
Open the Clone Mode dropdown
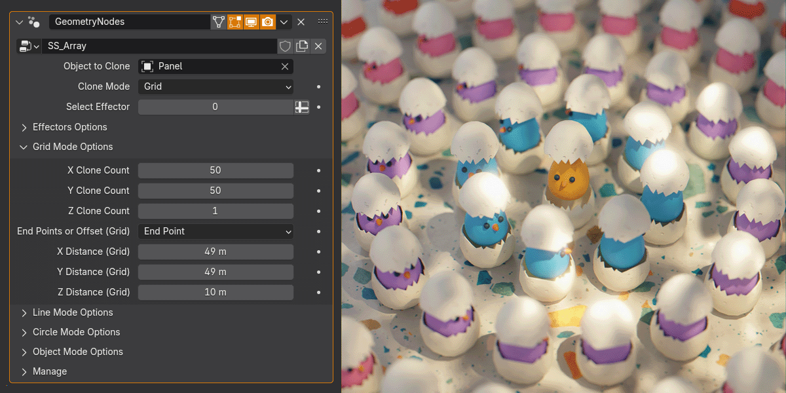(x=215, y=86)
